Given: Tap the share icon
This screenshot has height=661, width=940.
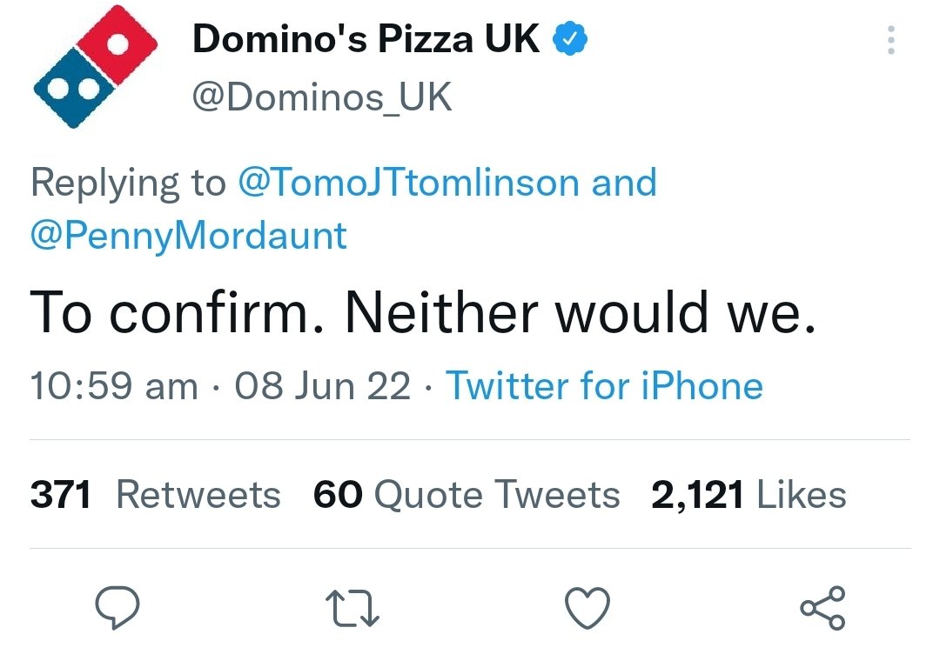Looking at the screenshot, I should [x=822, y=608].
